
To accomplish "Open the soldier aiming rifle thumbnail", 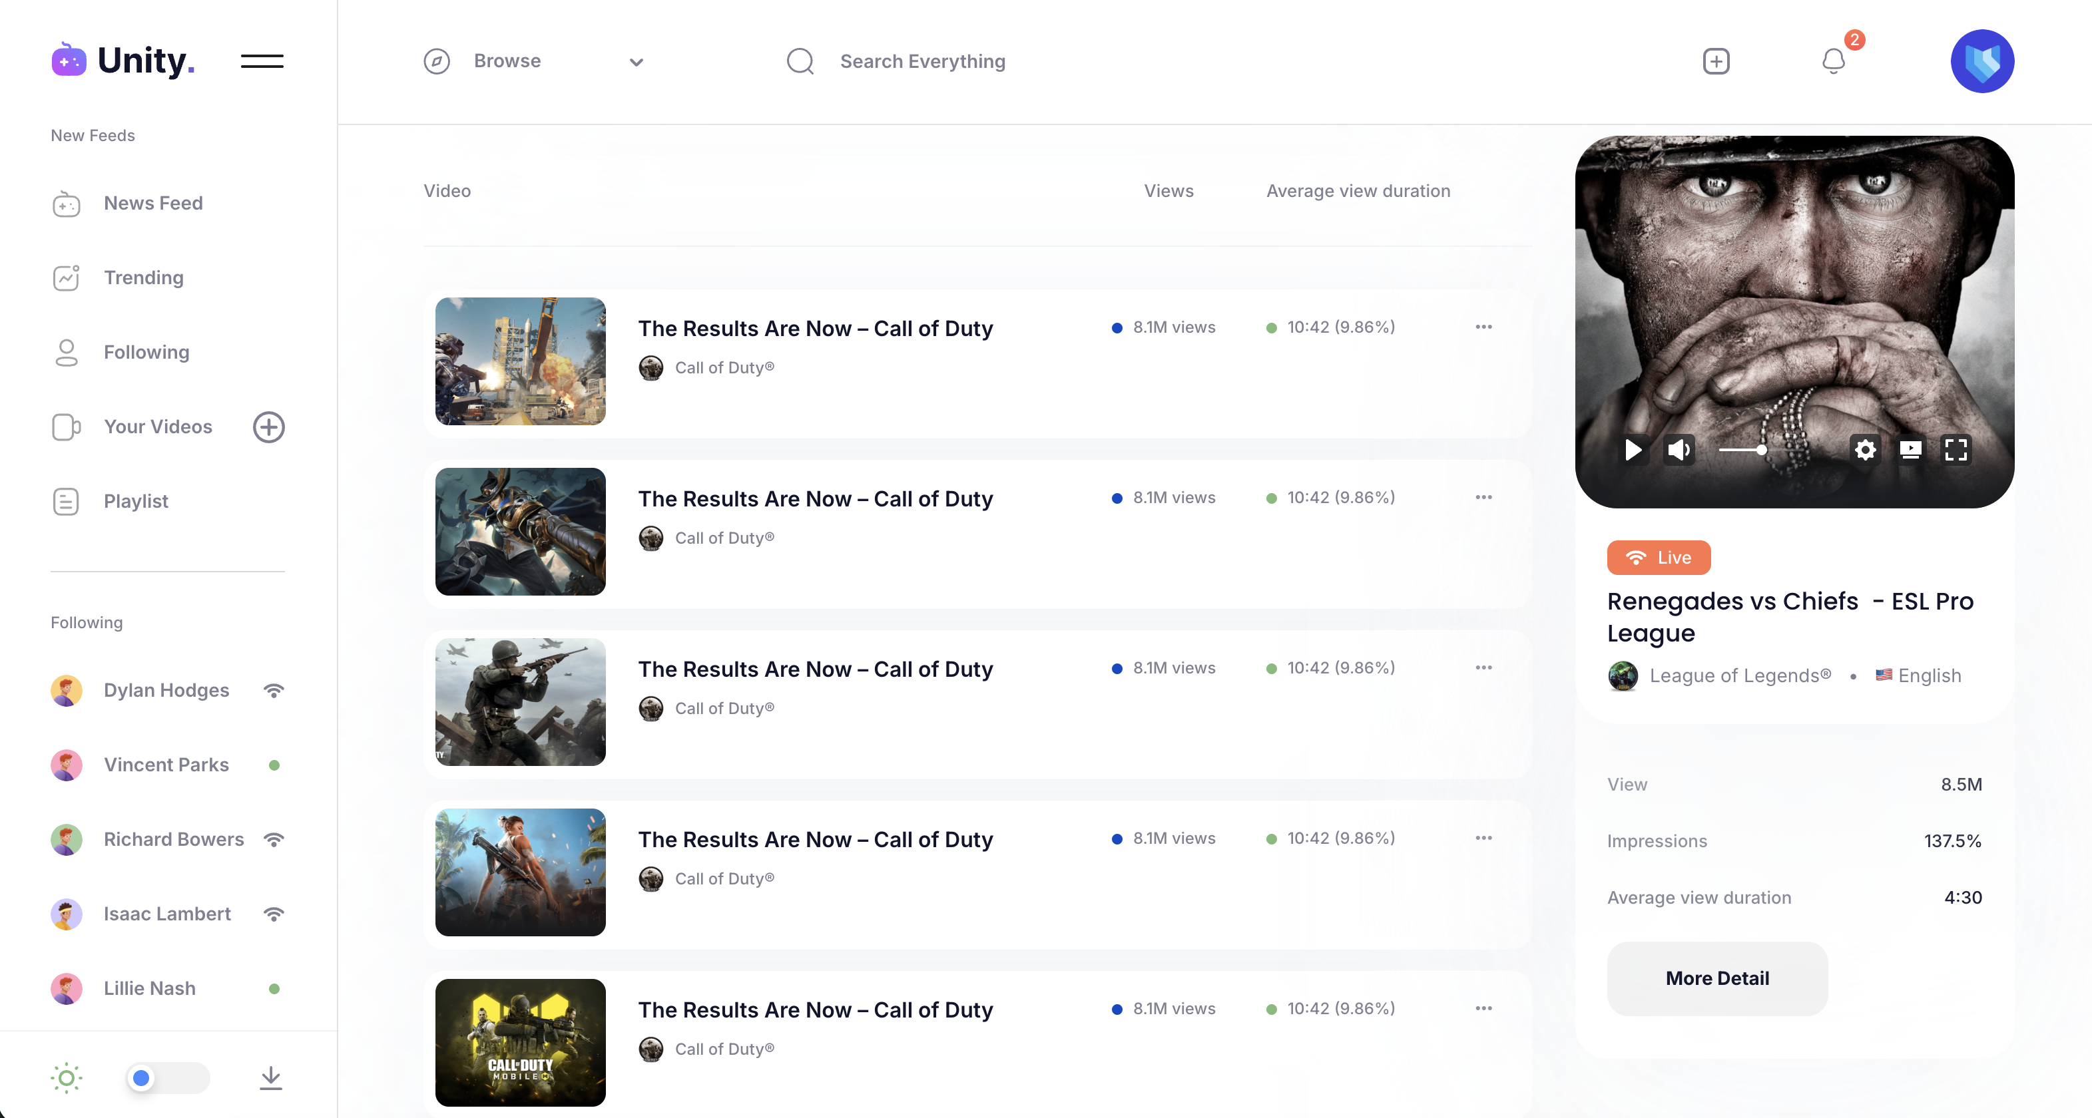I will pyautogui.click(x=521, y=702).
